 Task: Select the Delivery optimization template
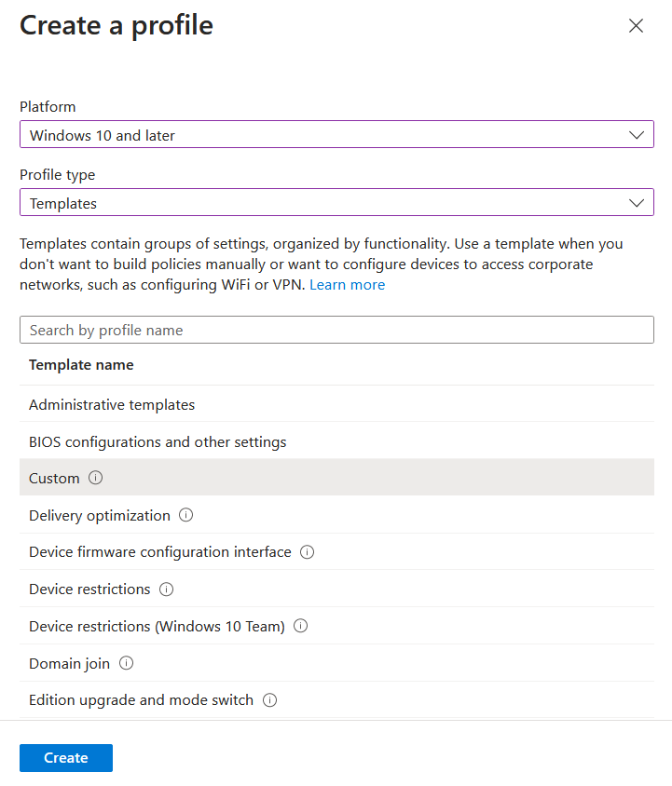coord(100,515)
